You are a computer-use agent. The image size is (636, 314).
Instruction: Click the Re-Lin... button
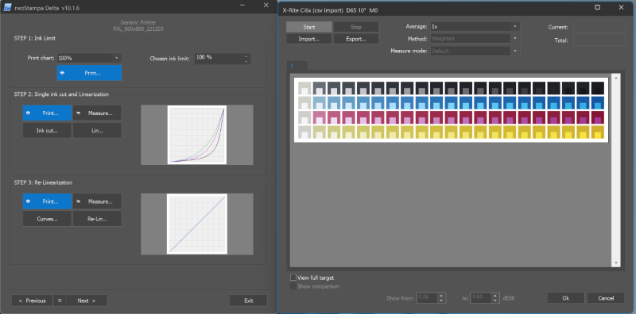point(97,219)
